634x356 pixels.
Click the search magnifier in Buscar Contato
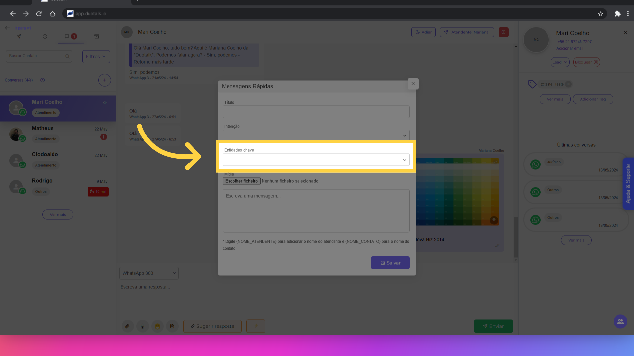(x=68, y=56)
